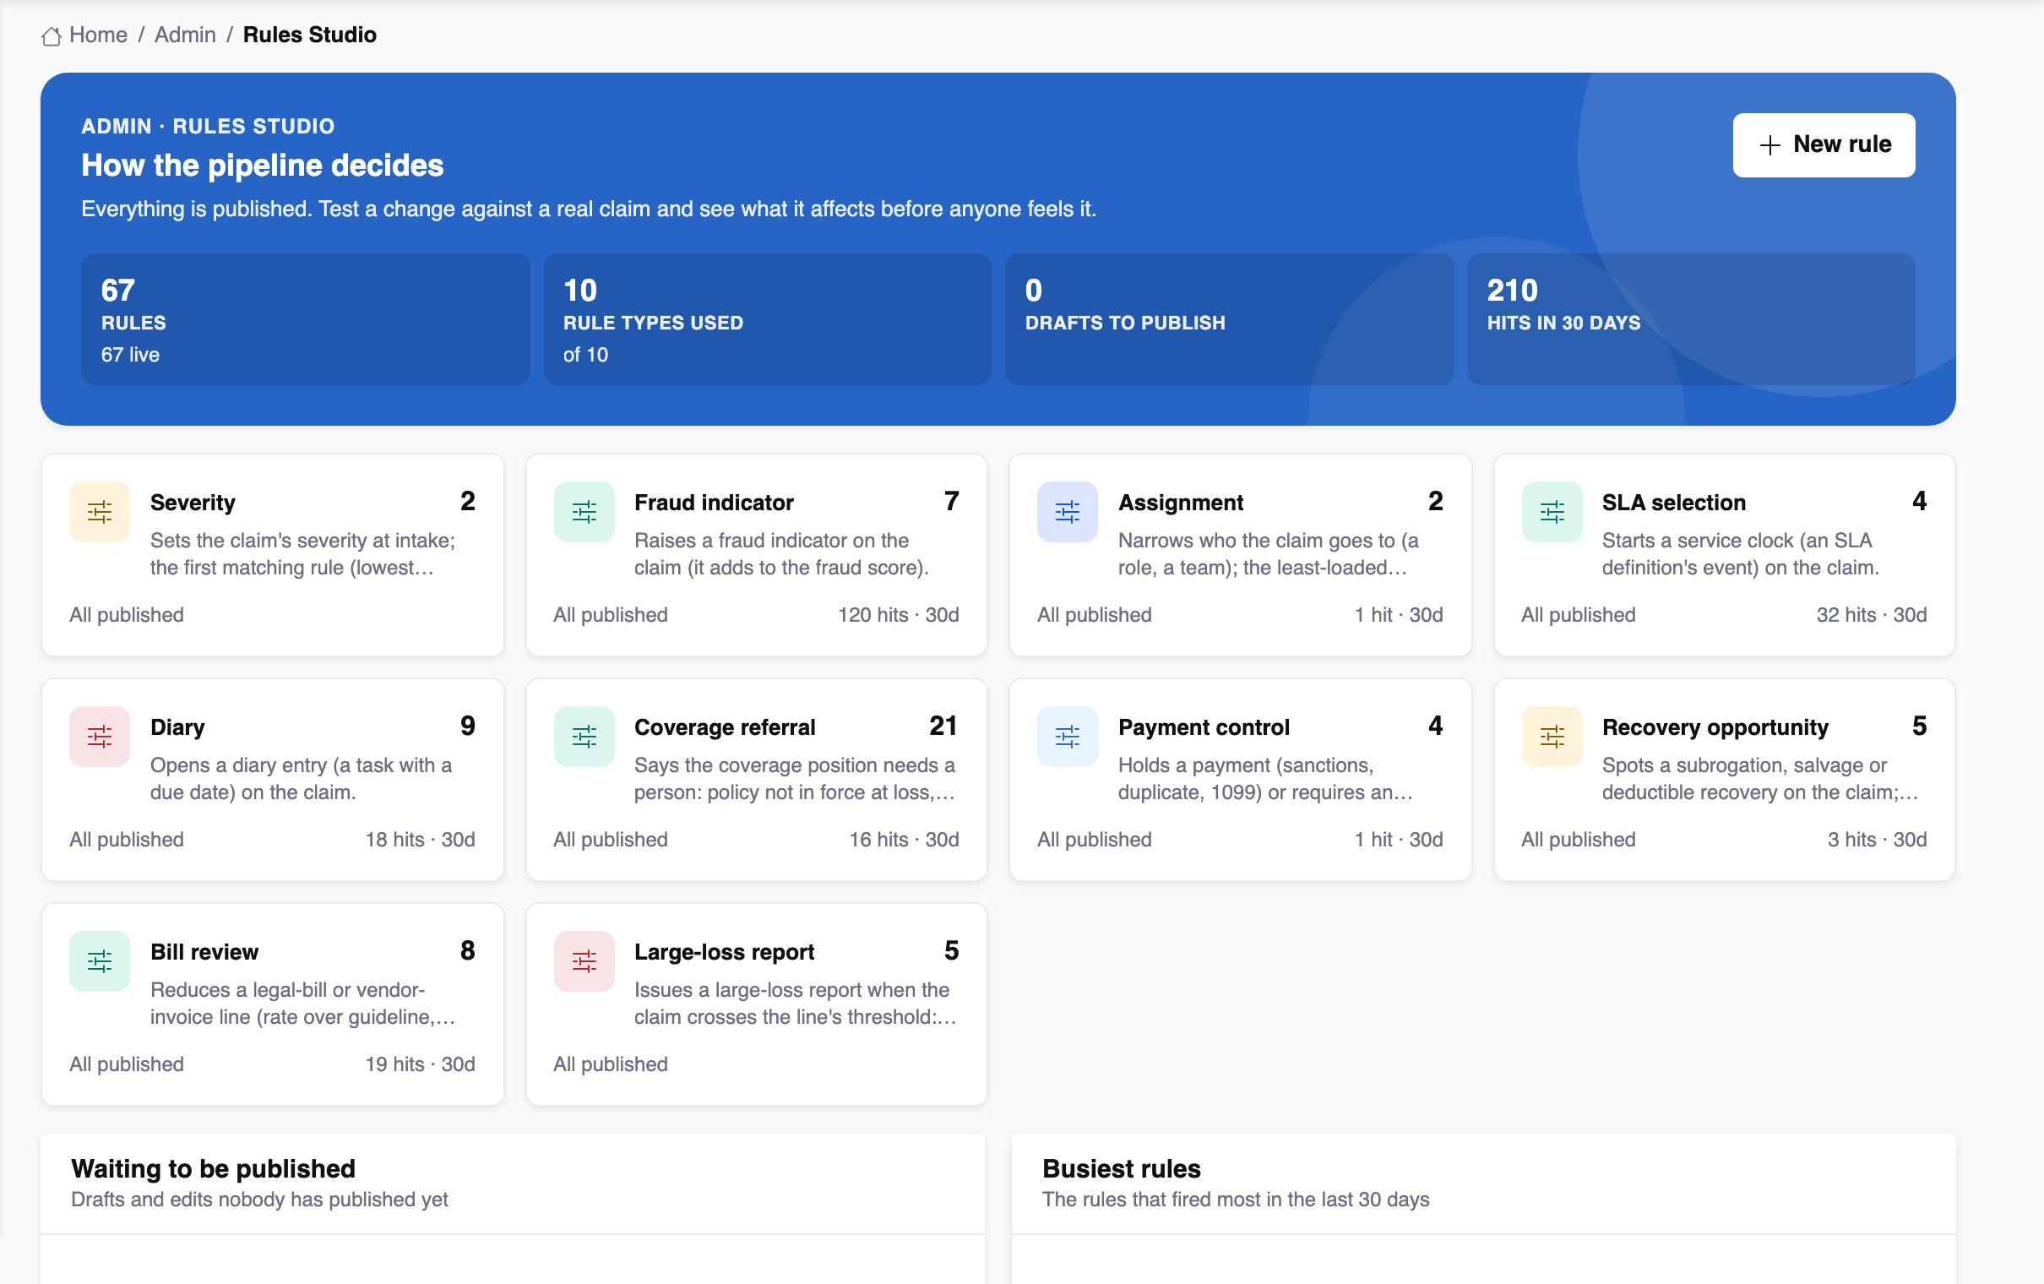Click the Coverage referral card icon
Image resolution: width=2044 pixels, height=1284 pixels.
pyautogui.click(x=584, y=737)
